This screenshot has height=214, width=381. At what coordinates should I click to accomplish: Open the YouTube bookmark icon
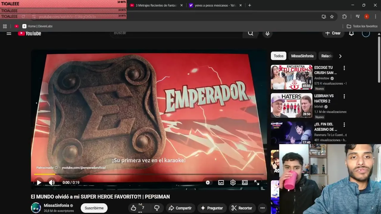pos(16,26)
